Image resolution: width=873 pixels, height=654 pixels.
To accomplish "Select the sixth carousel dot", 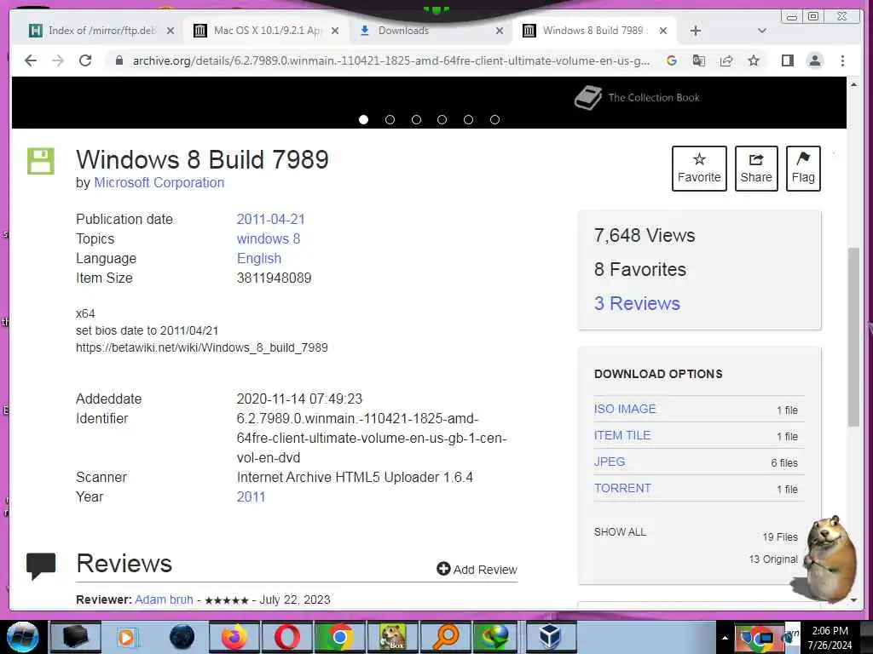I will [x=494, y=119].
